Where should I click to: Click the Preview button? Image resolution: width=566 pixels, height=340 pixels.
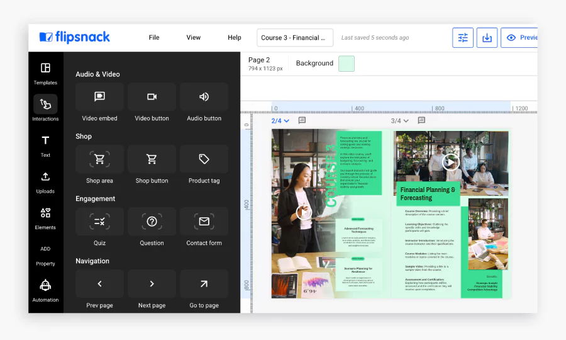[519, 38]
